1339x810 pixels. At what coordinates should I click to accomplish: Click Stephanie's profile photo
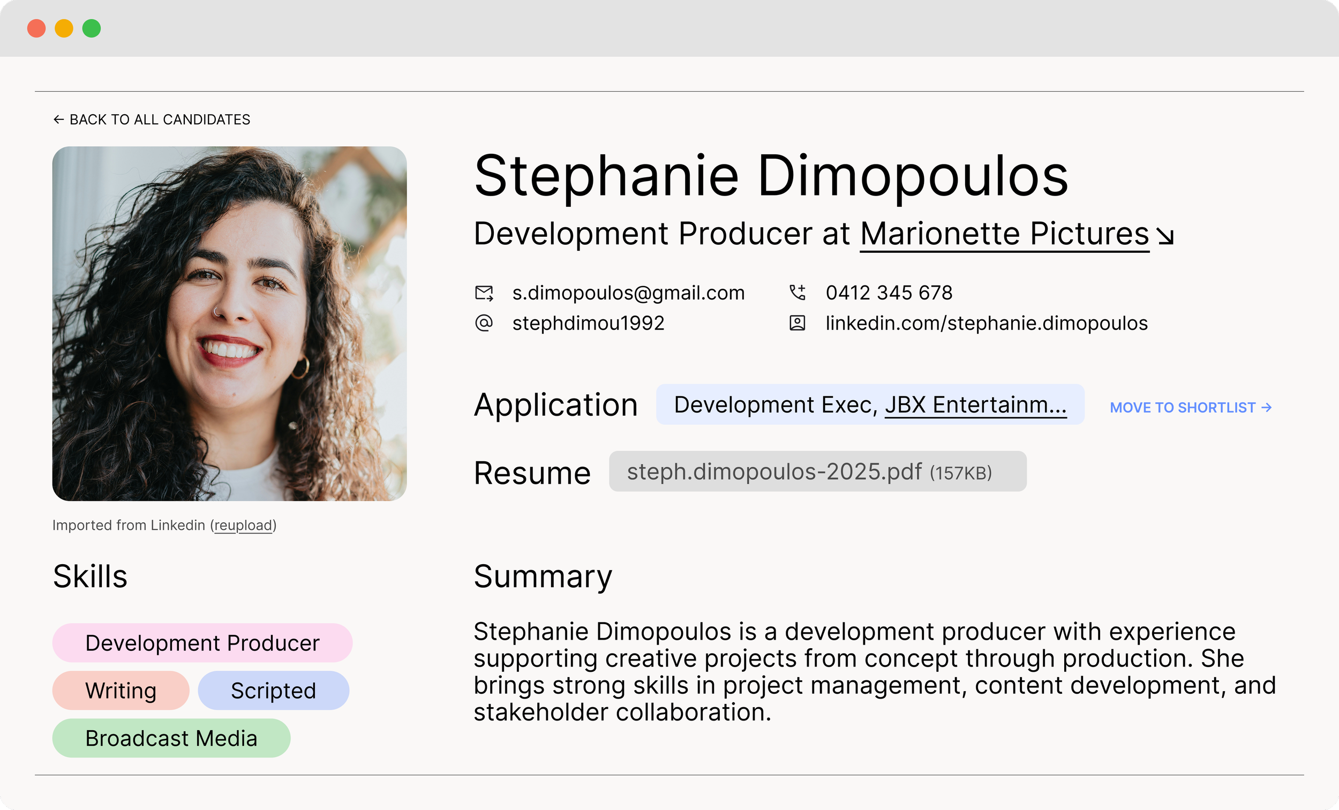229,324
